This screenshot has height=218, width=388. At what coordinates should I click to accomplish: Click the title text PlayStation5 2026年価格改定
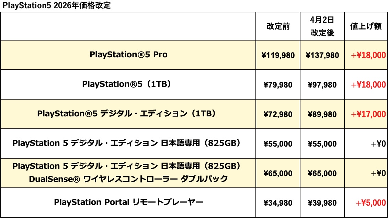(57, 5)
